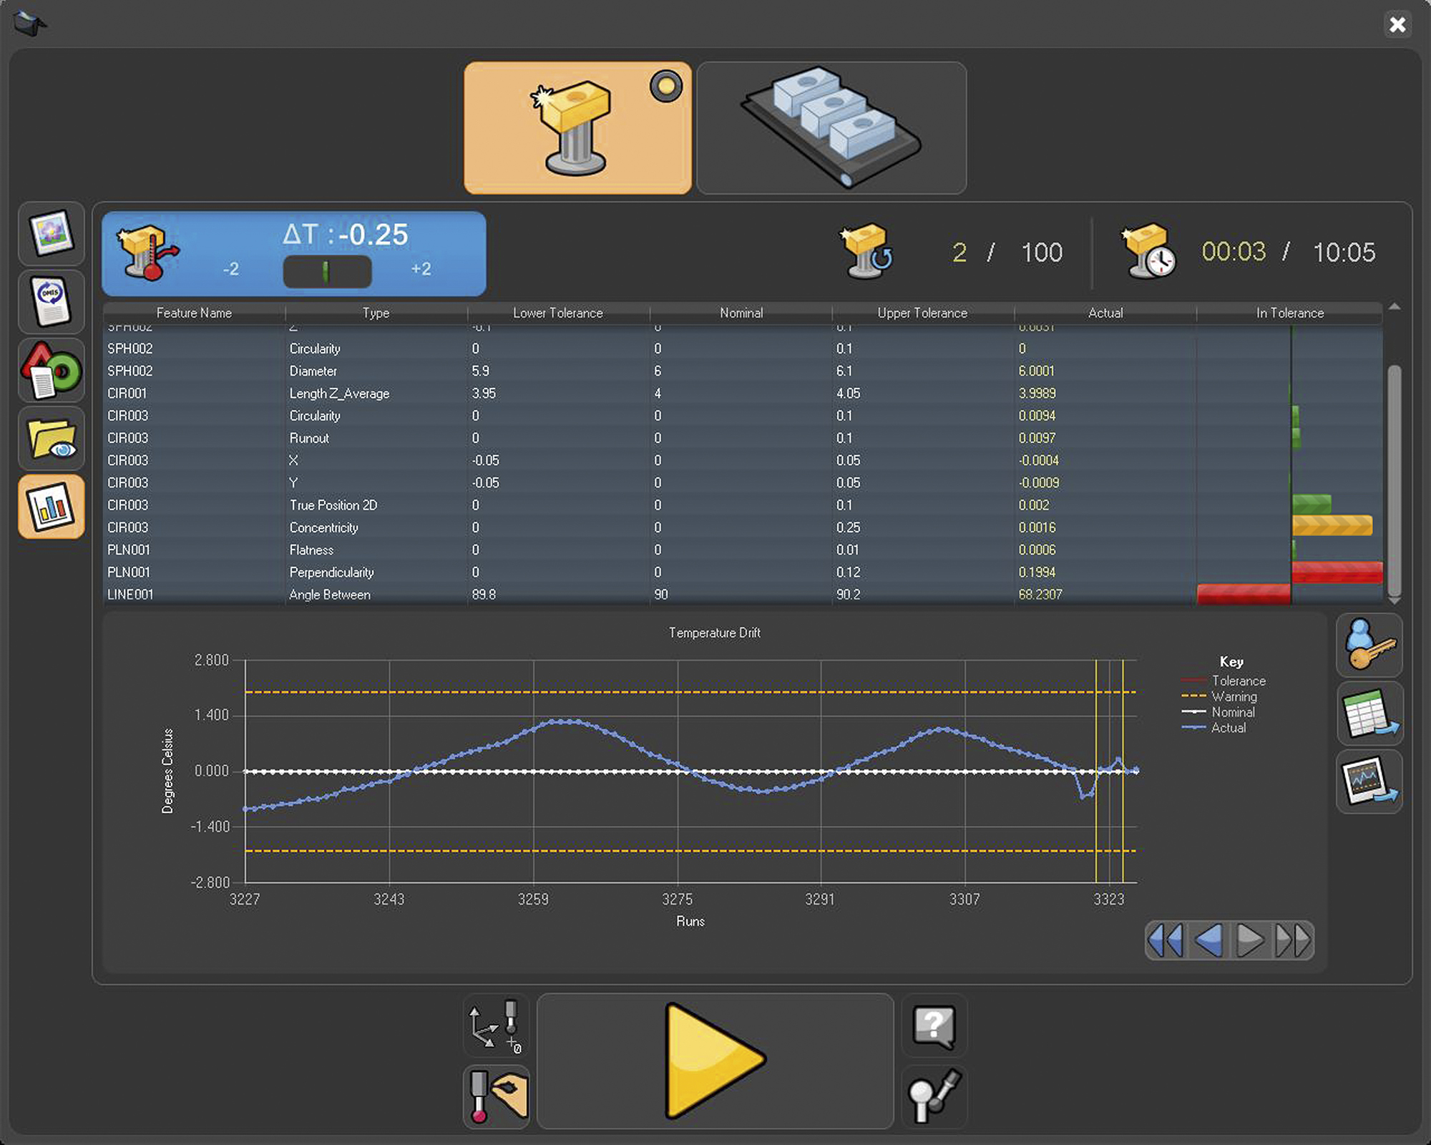Open the help question mark icon
Image resolution: width=1431 pixels, height=1145 pixels.
click(x=934, y=1026)
